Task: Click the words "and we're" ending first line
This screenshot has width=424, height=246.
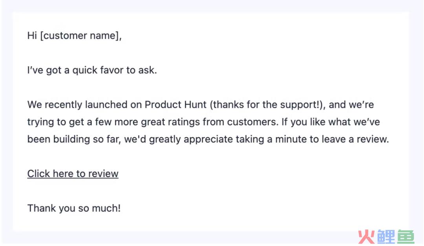Action: pyautogui.click(x=351, y=105)
